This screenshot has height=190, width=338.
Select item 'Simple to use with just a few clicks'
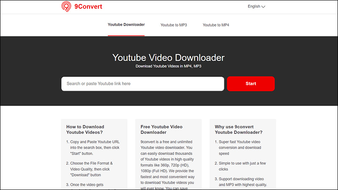(x=242, y=166)
